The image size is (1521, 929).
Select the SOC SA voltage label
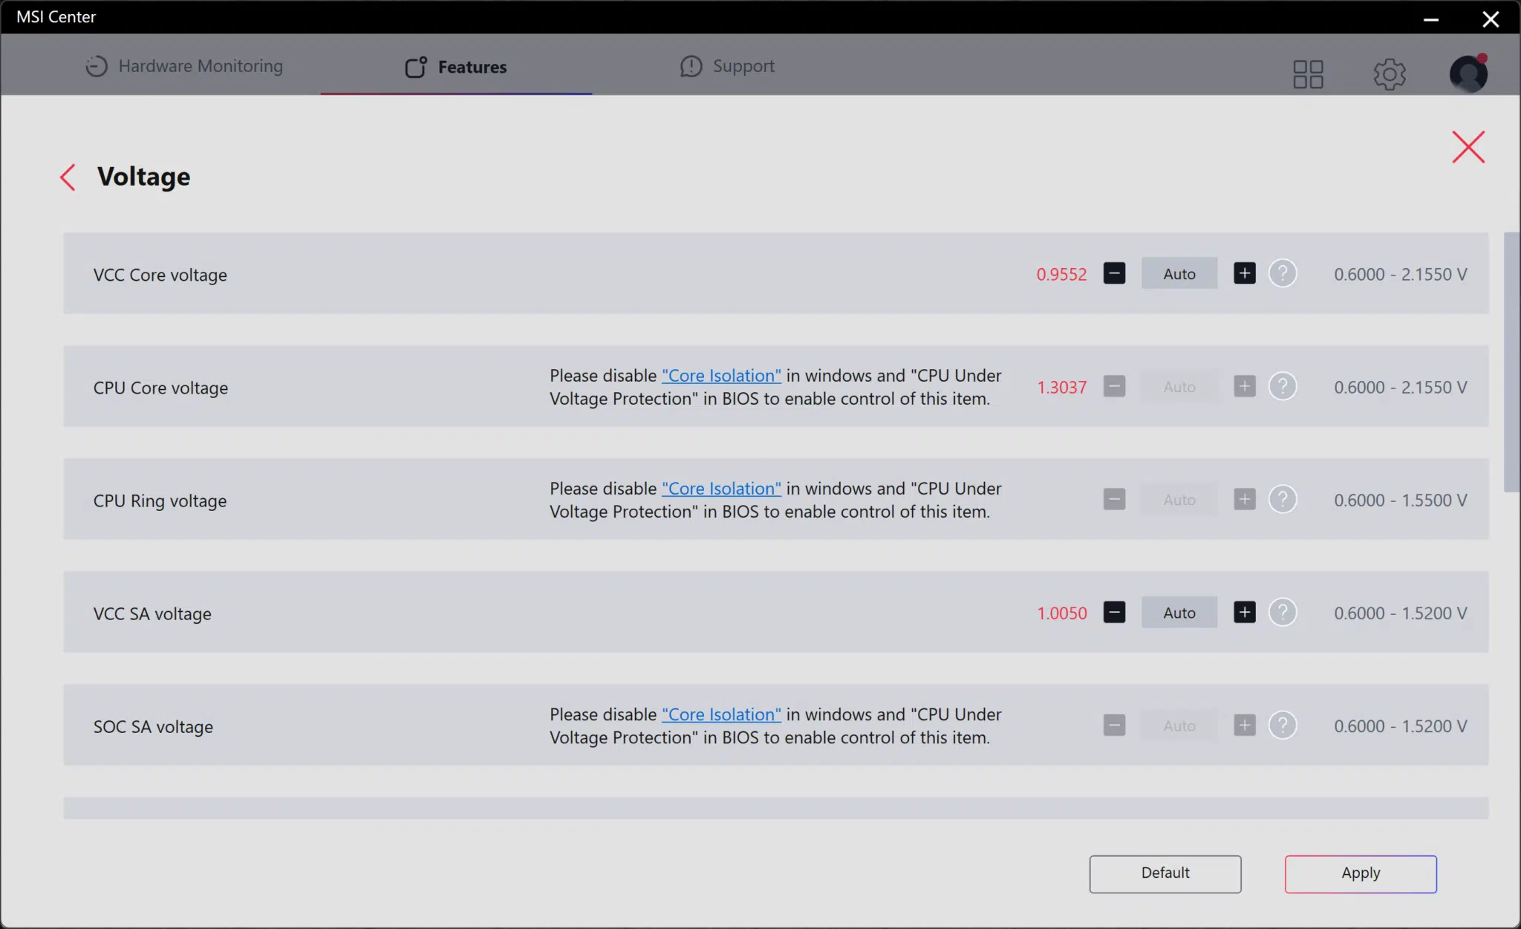[153, 727]
